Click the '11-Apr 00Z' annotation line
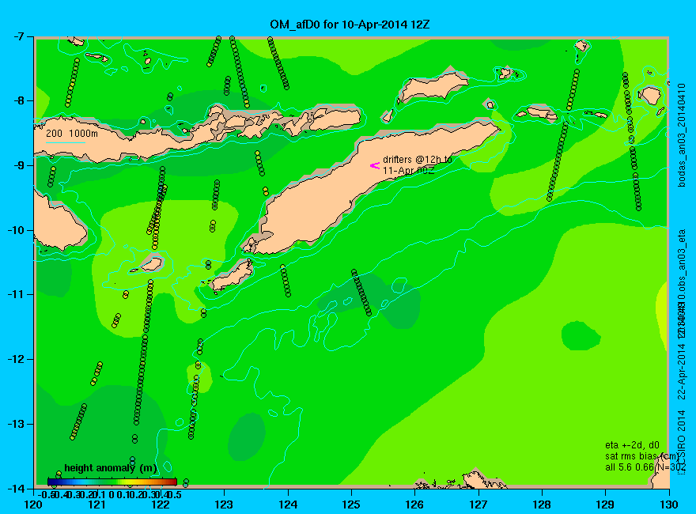This screenshot has width=696, height=514. [x=409, y=171]
